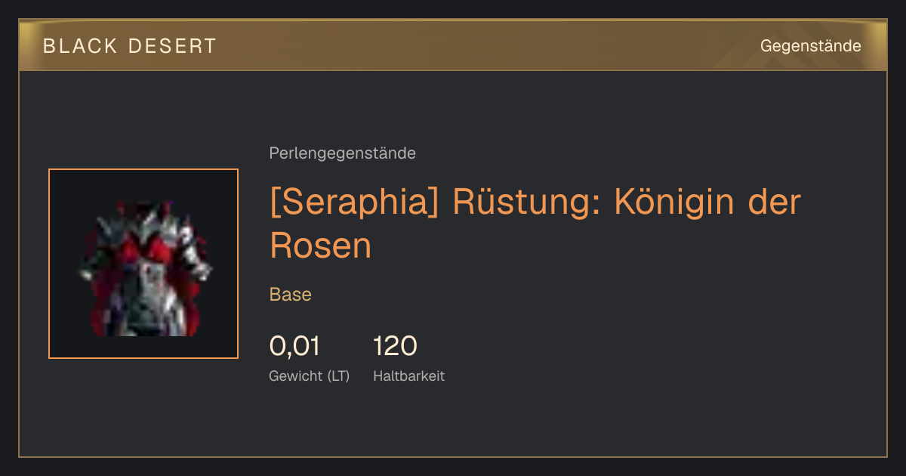Click the Gewicht (LT) label
This screenshot has height=476, width=906.
point(310,376)
